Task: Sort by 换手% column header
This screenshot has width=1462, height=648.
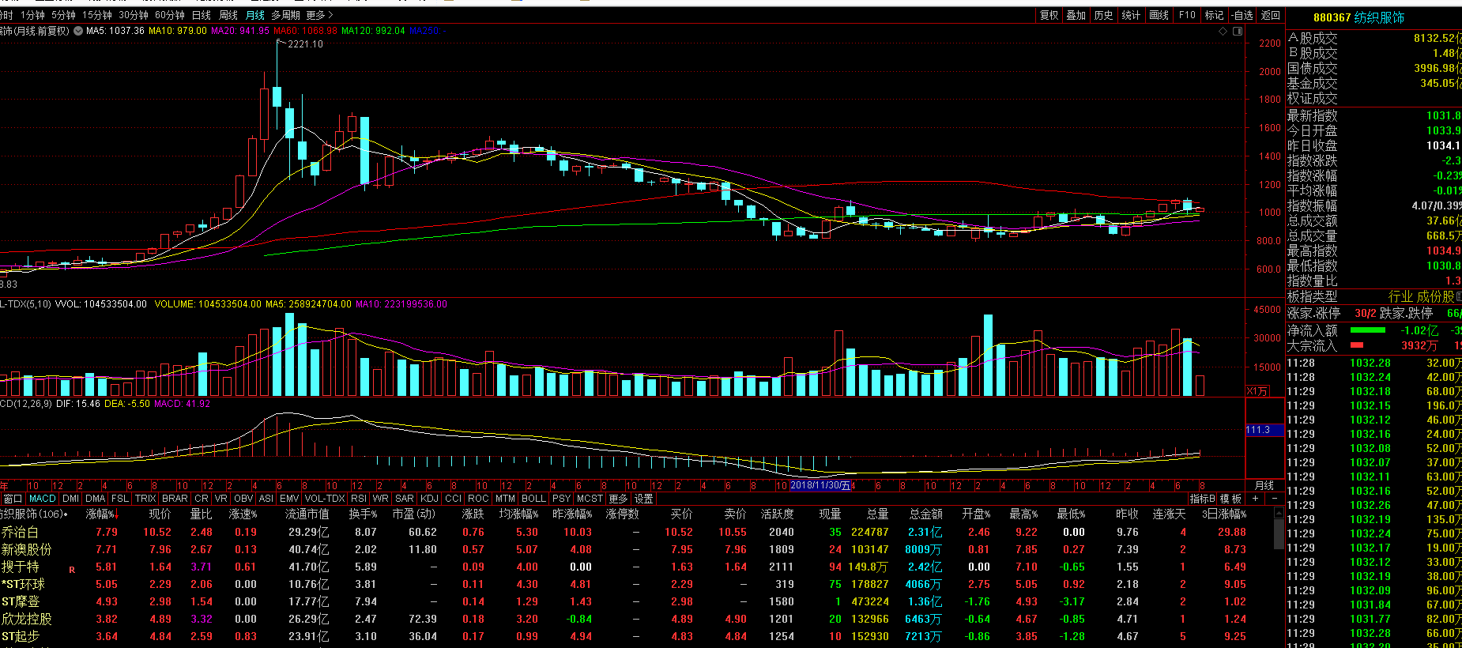Action: pos(364,514)
